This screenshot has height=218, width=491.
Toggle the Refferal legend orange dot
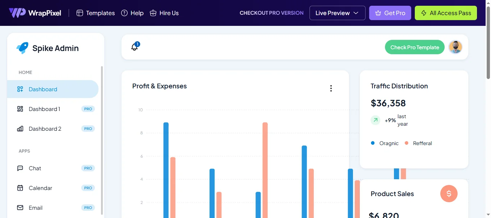tap(407, 143)
